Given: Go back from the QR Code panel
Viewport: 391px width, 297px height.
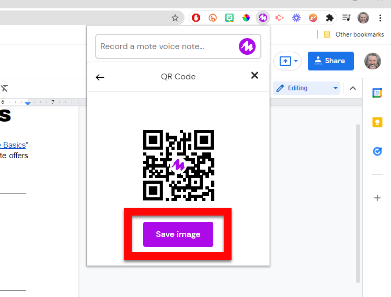Looking at the screenshot, I should (x=100, y=77).
